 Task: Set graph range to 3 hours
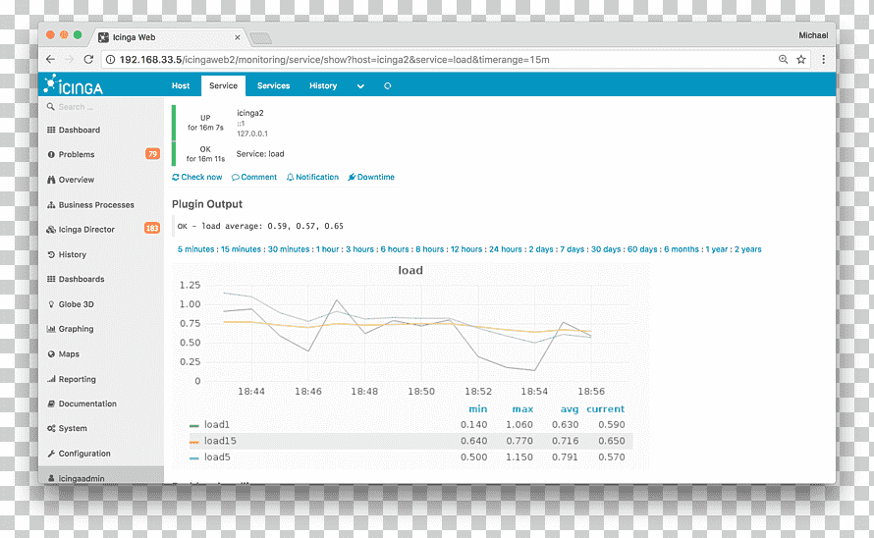pos(359,249)
